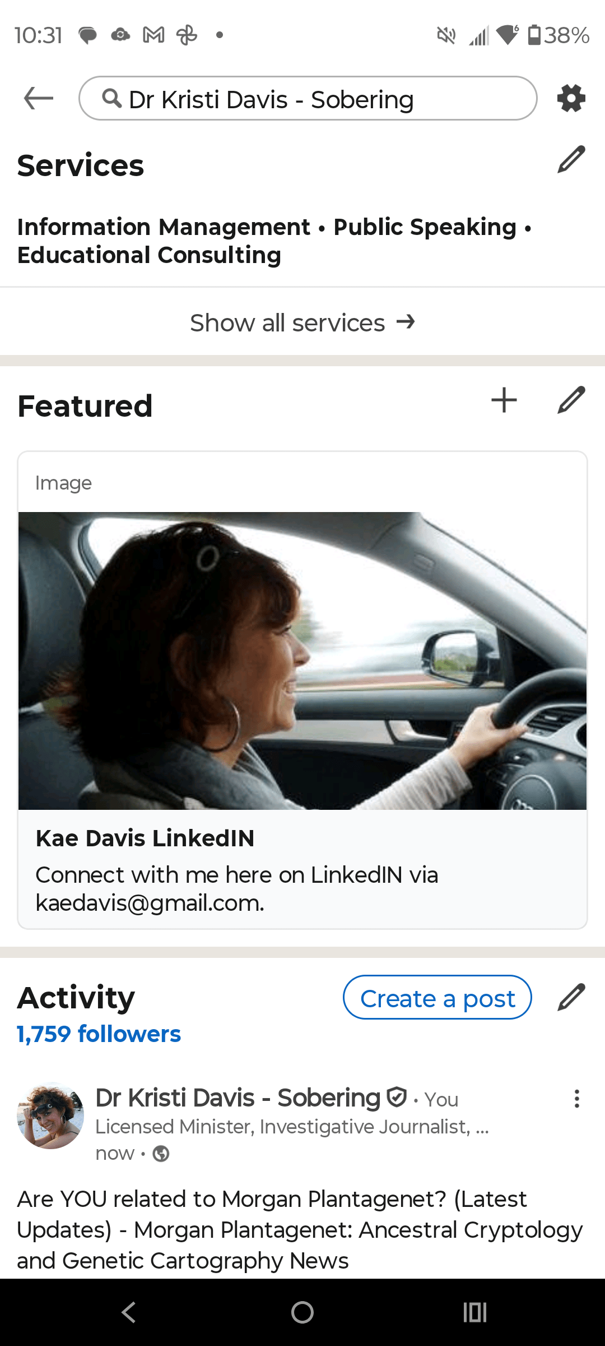Expand Show all services

point(302,322)
